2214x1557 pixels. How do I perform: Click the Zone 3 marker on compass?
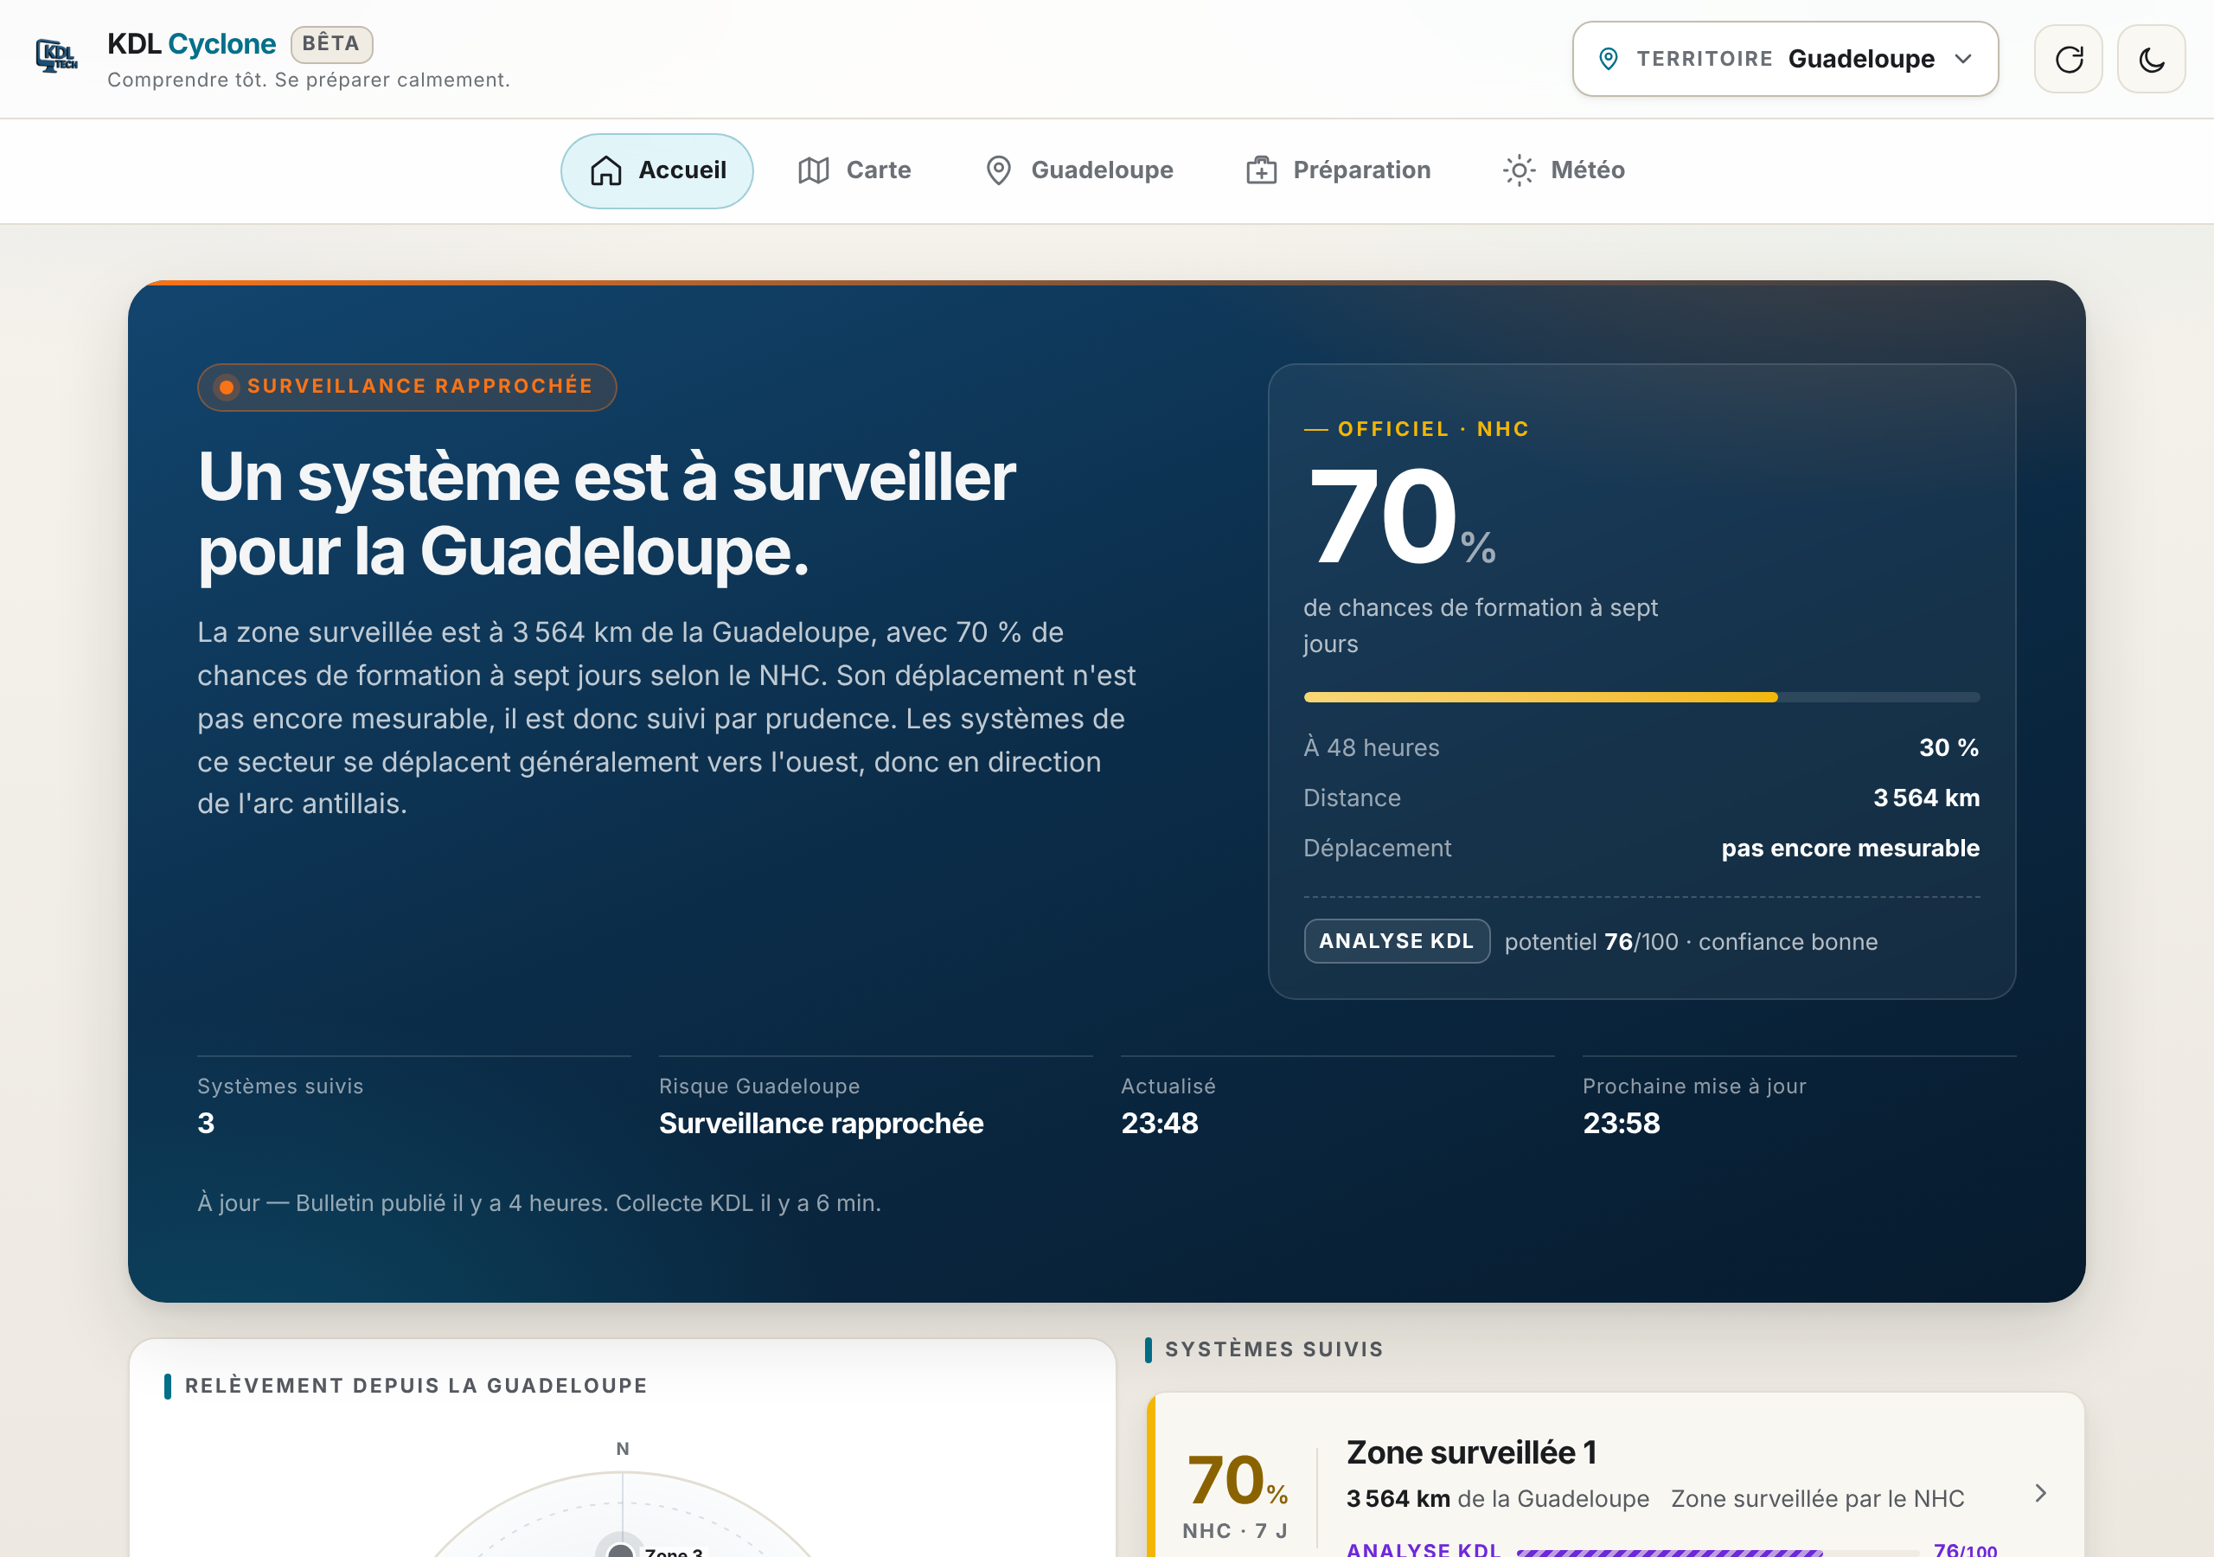(621, 1548)
